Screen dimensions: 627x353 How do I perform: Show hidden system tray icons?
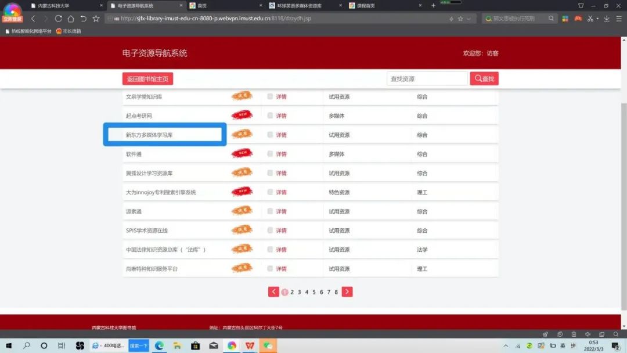(506, 345)
